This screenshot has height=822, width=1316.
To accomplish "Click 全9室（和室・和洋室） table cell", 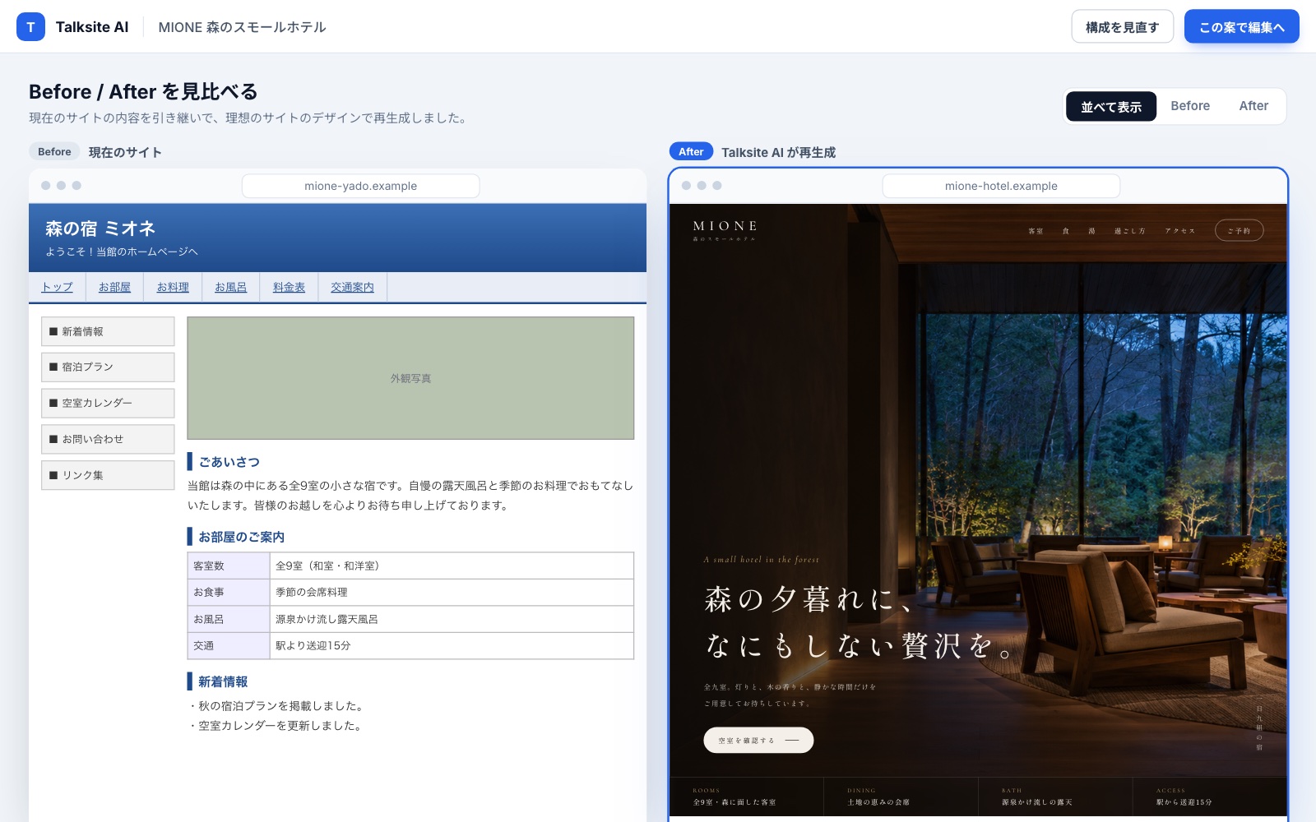I will (x=452, y=566).
